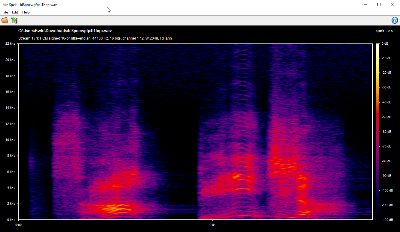Open an audio file with the folder icon
Image resolution: width=400 pixels, height=232 pixels.
click(5, 20)
